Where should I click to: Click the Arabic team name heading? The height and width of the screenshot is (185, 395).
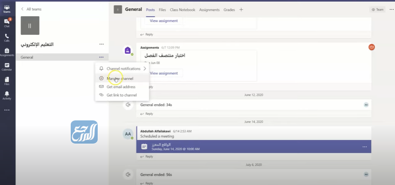[x=37, y=45]
